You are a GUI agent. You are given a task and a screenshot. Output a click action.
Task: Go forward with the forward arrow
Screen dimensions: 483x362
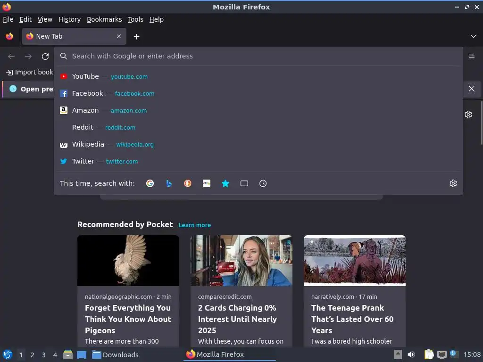point(28,57)
